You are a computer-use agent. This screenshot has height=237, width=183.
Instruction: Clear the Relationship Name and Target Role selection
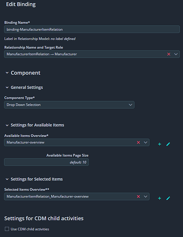(x=169, y=54)
